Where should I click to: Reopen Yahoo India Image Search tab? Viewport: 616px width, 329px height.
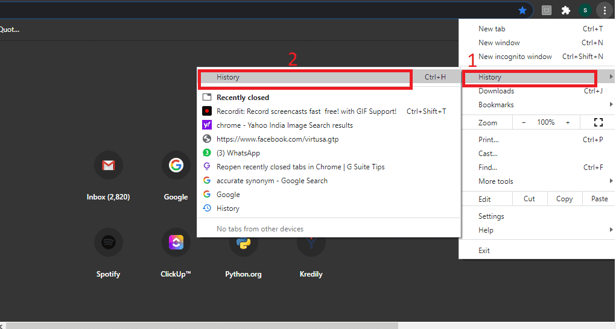point(328,125)
